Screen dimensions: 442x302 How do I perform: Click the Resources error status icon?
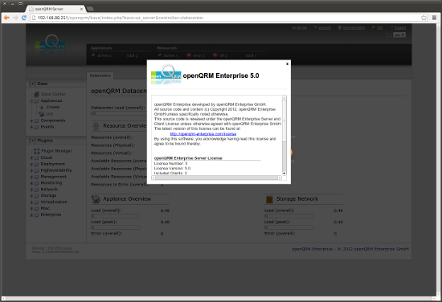tap(189, 55)
